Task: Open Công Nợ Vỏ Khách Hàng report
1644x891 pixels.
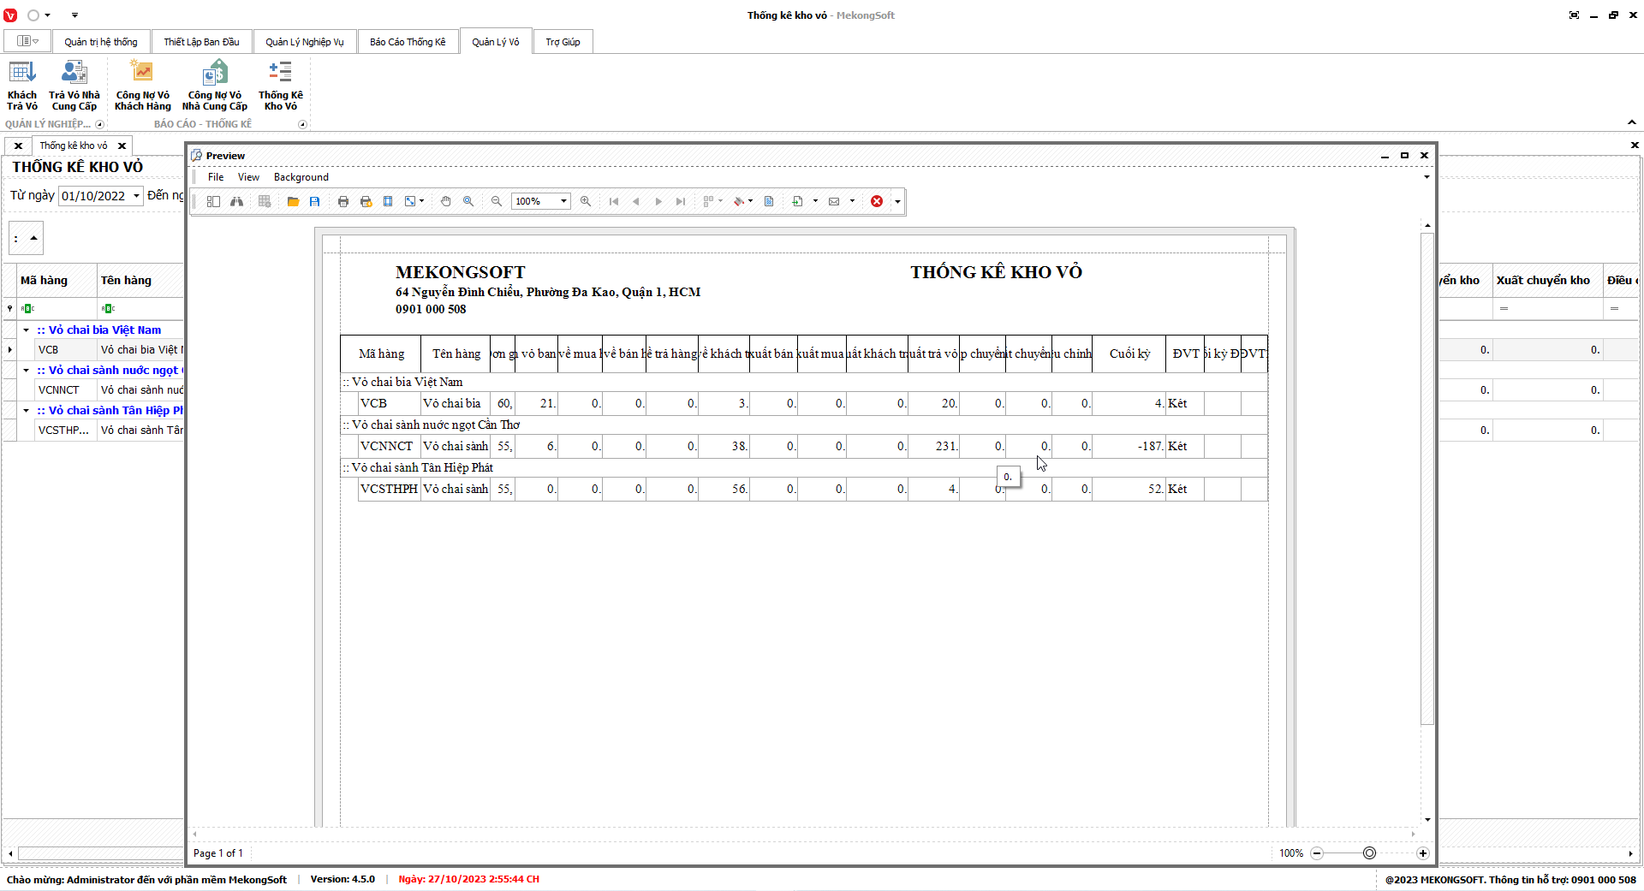Action: 142,86
